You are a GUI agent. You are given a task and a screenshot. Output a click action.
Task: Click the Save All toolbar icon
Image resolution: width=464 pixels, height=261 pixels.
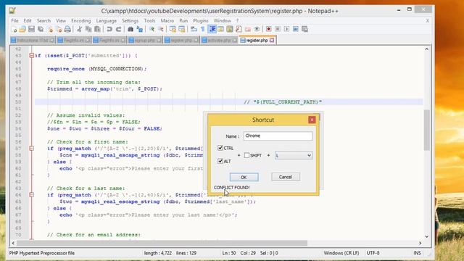(41, 29)
